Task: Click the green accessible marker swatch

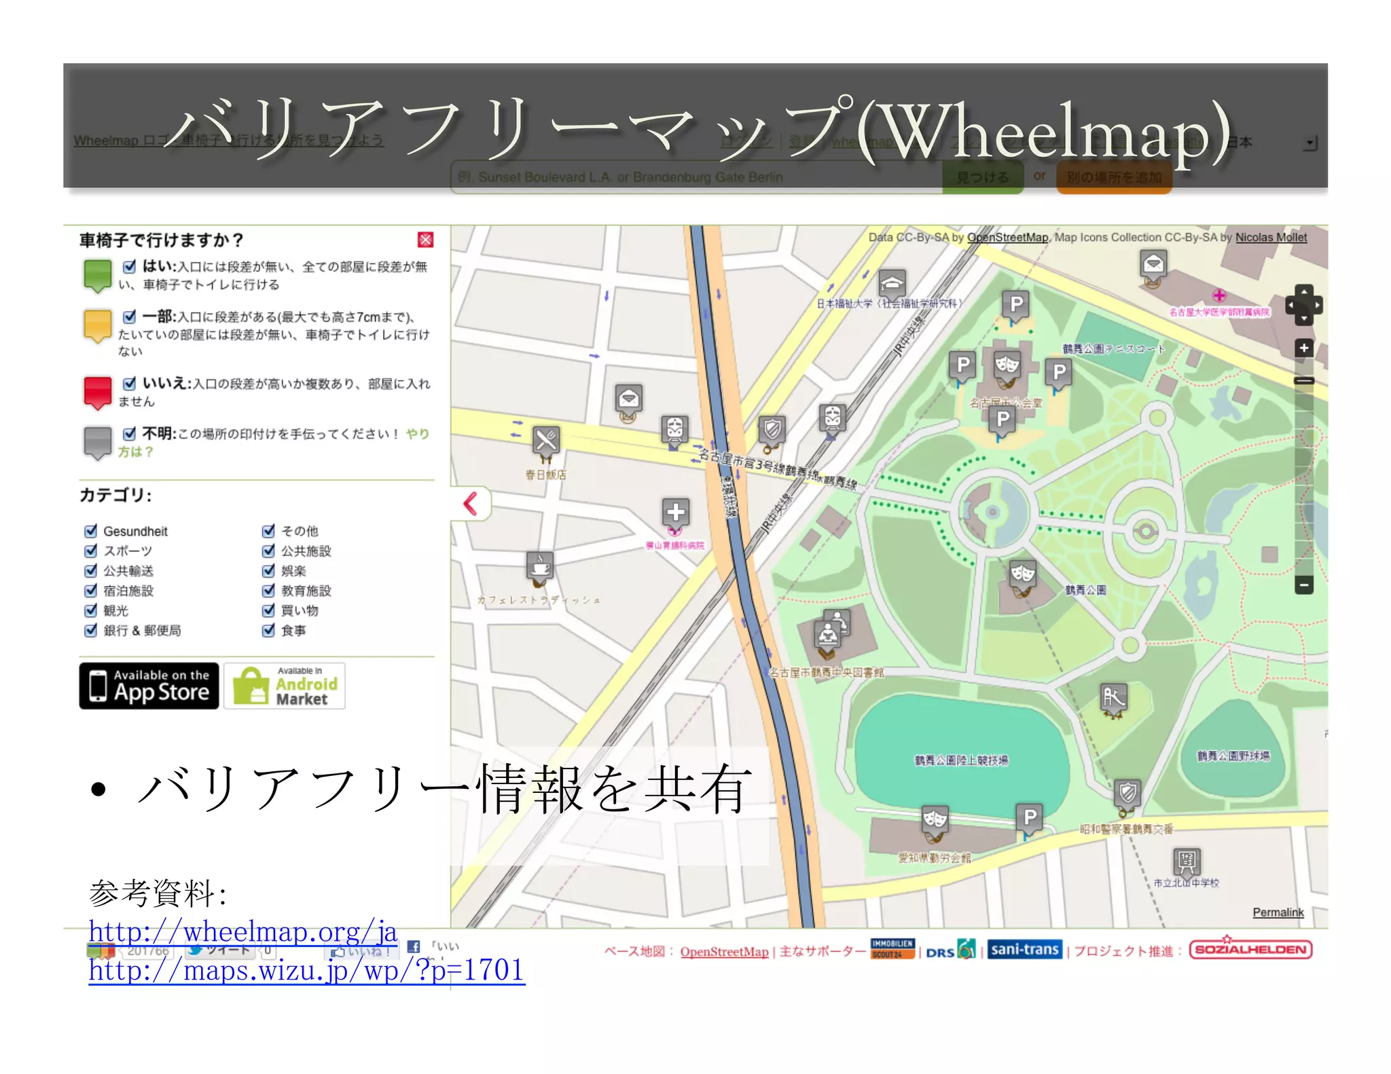Action: 97,276
